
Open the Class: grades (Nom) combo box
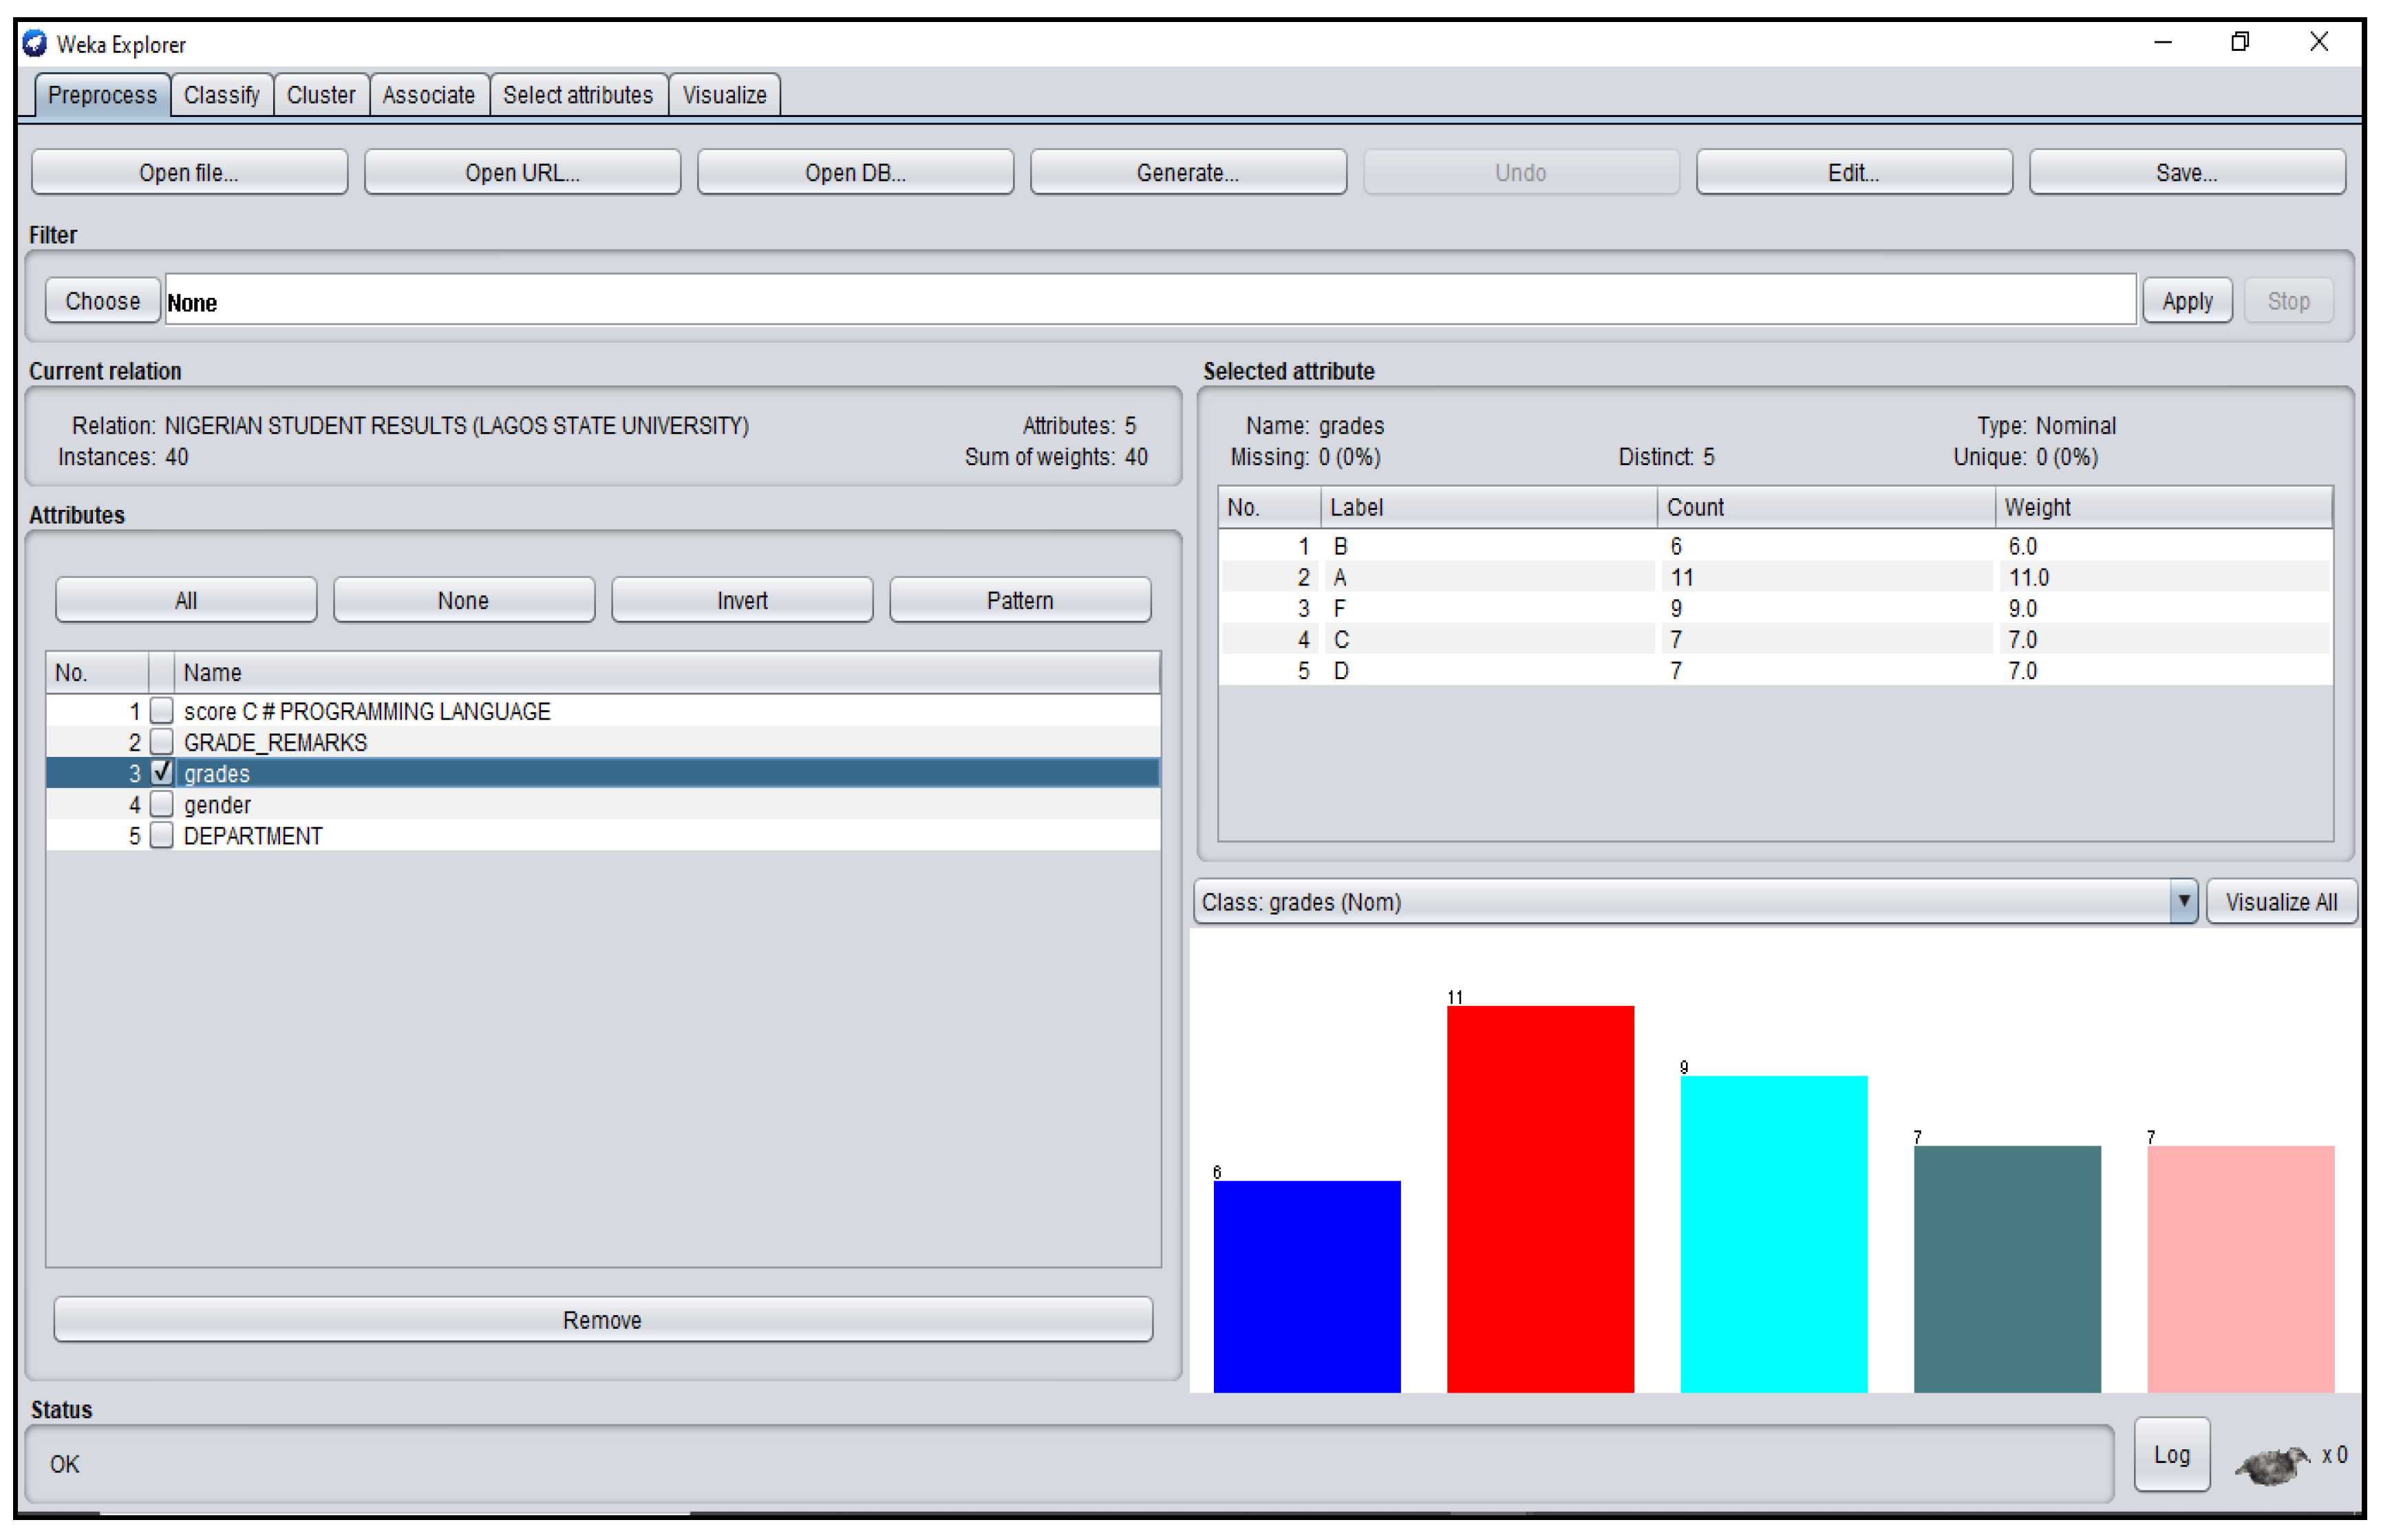pos(1680,901)
